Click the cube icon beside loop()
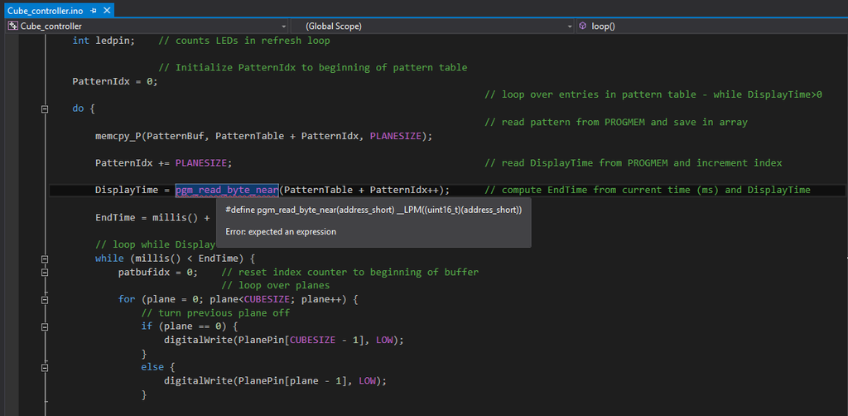This screenshot has width=848, height=416. (582, 26)
